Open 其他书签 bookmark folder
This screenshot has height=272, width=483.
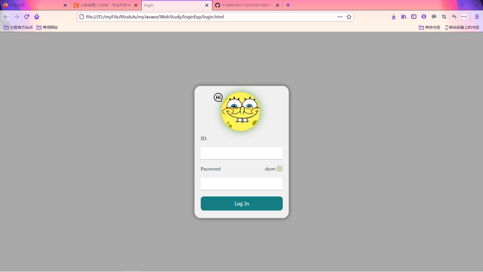(430, 27)
